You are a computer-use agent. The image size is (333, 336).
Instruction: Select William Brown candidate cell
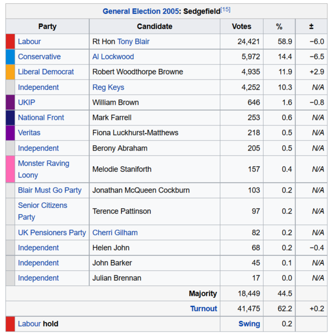coord(155,102)
